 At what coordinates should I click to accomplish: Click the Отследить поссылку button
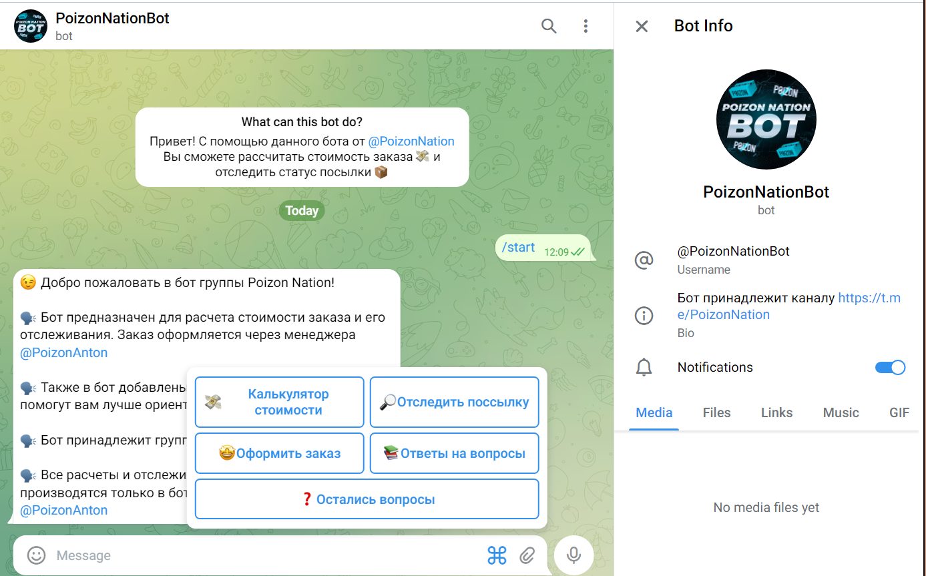pos(455,402)
